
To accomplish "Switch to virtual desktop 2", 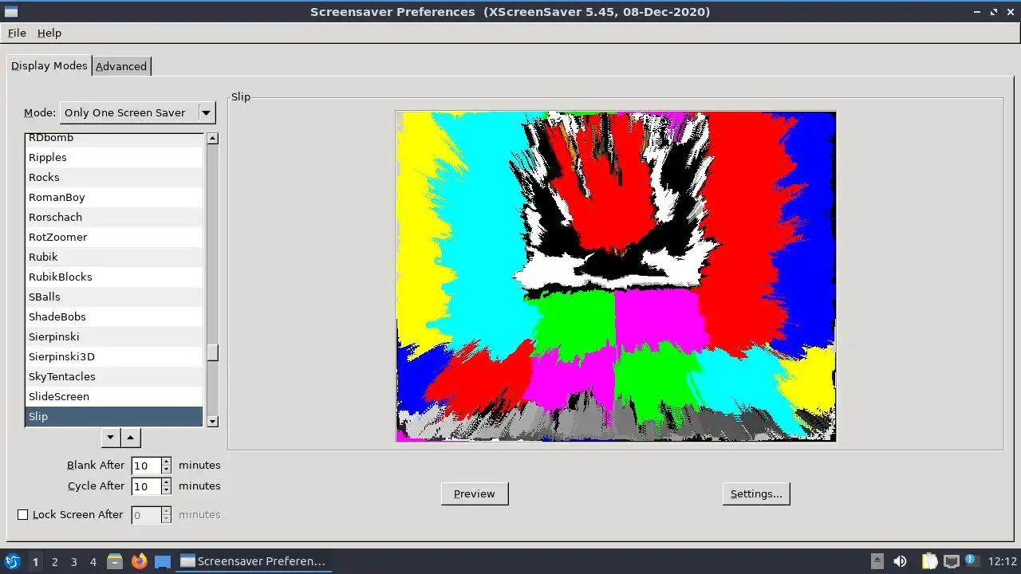I will pyautogui.click(x=54, y=561).
